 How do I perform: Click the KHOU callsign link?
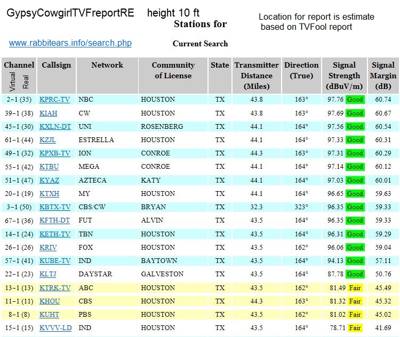click(49, 301)
